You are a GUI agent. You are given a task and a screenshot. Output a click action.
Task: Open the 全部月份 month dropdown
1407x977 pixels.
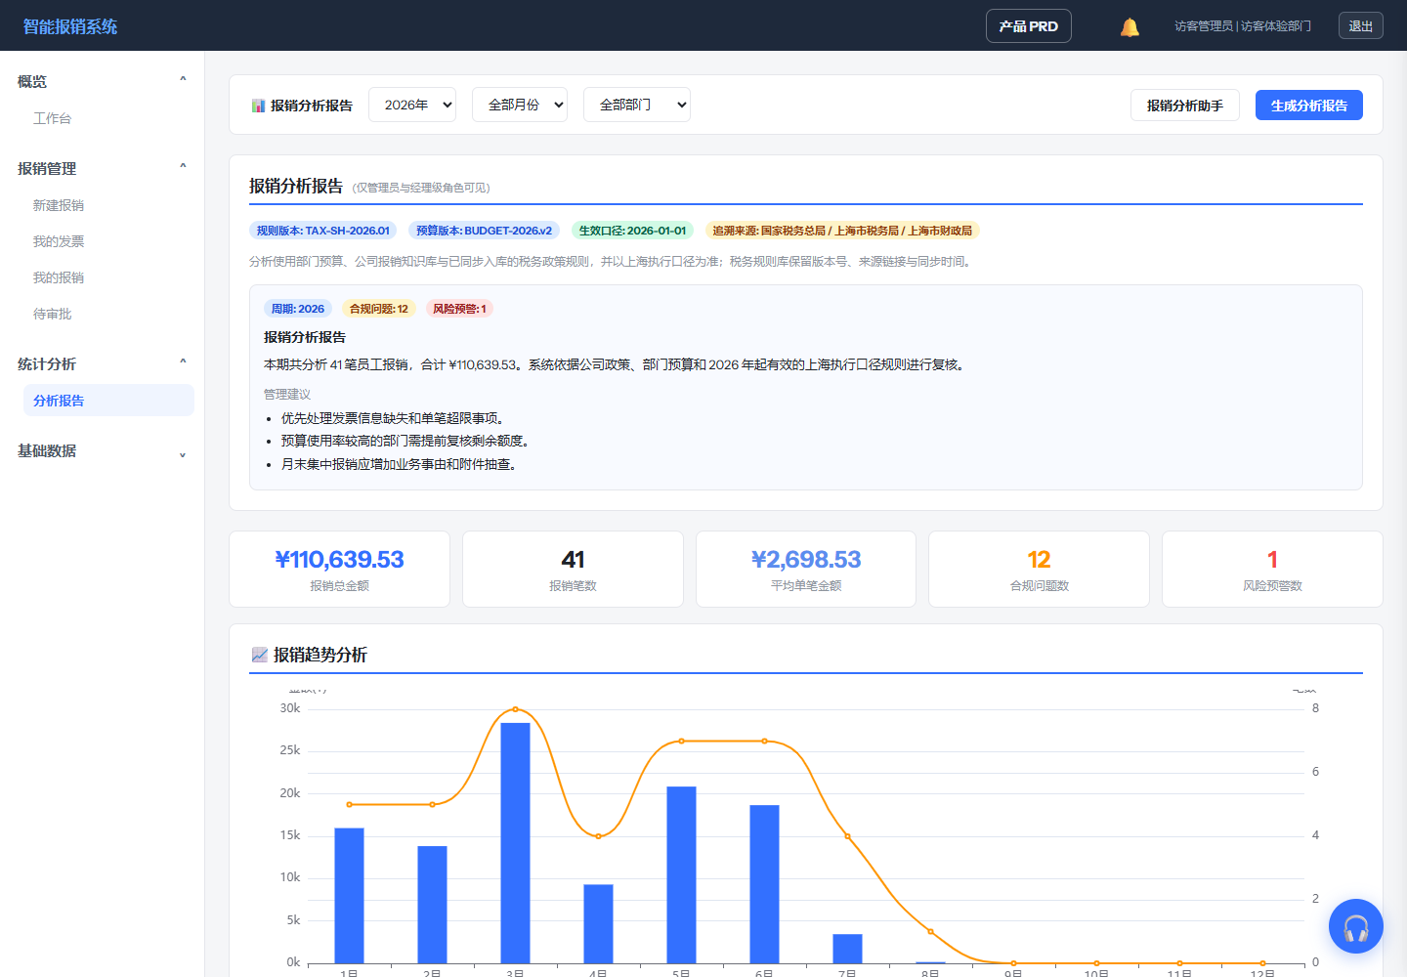tap(520, 105)
